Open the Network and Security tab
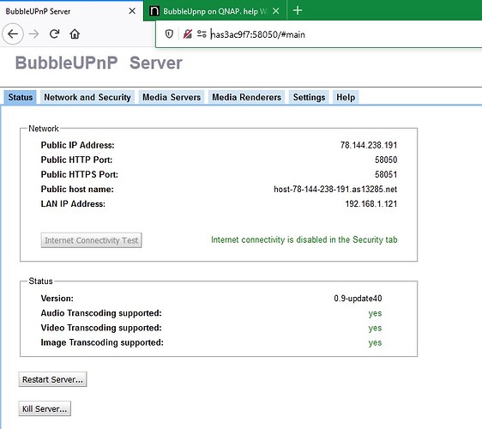The height and width of the screenshot is (429, 482). [x=87, y=97]
